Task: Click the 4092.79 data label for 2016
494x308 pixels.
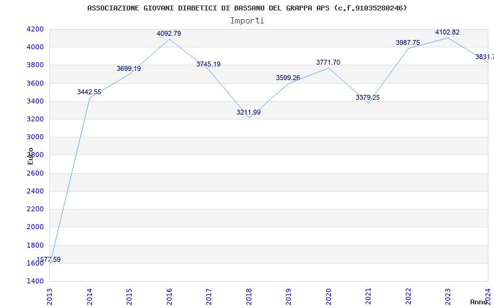Action: click(x=169, y=33)
